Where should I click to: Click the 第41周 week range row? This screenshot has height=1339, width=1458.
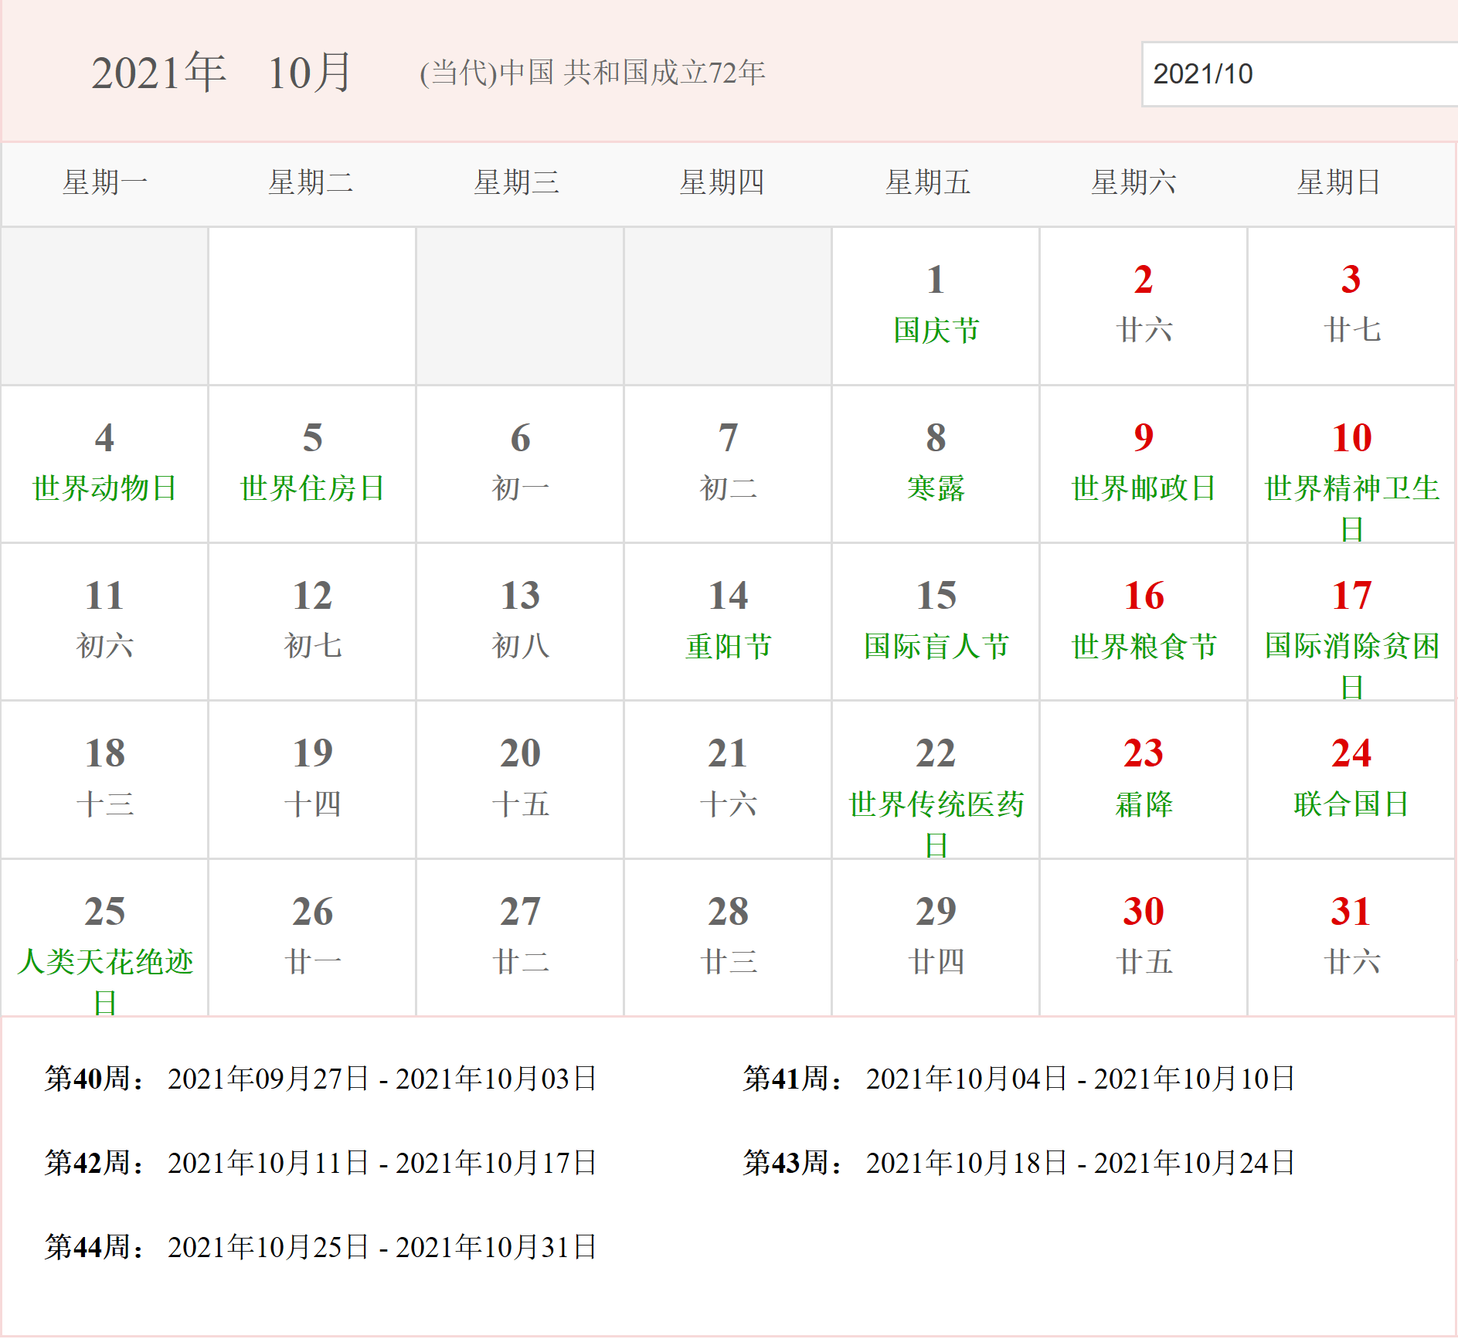click(x=1019, y=1079)
